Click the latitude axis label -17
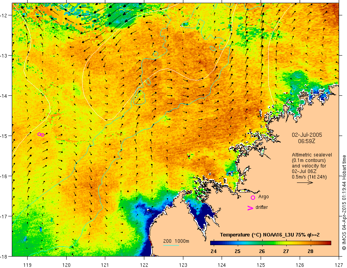The image size is (347, 268). point(4,216)
